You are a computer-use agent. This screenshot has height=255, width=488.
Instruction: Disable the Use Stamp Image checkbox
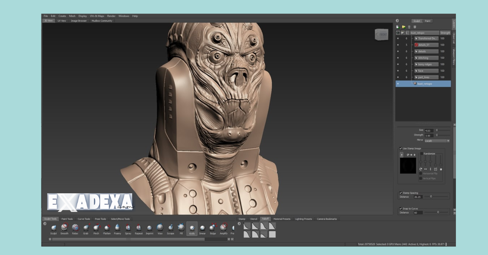pos(401,148)
